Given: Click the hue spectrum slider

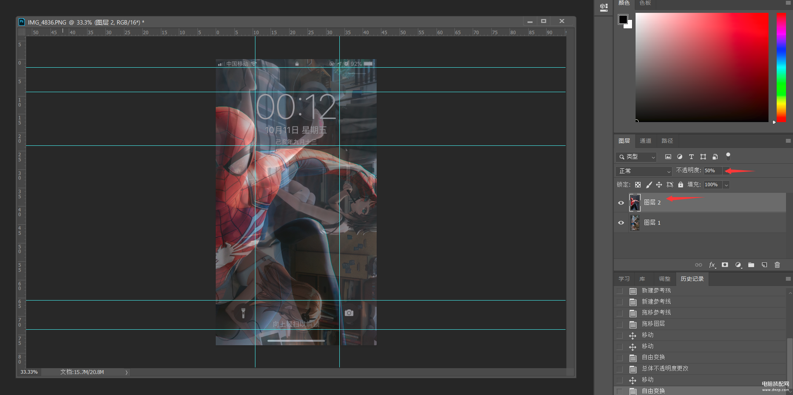Looking at the screenshot, I should click(x=781, y=67).
